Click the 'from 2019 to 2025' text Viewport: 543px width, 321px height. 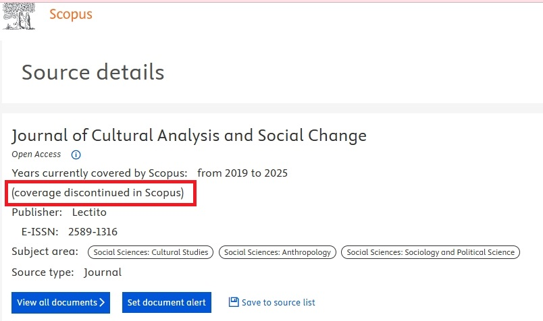[x=242, y=173]
